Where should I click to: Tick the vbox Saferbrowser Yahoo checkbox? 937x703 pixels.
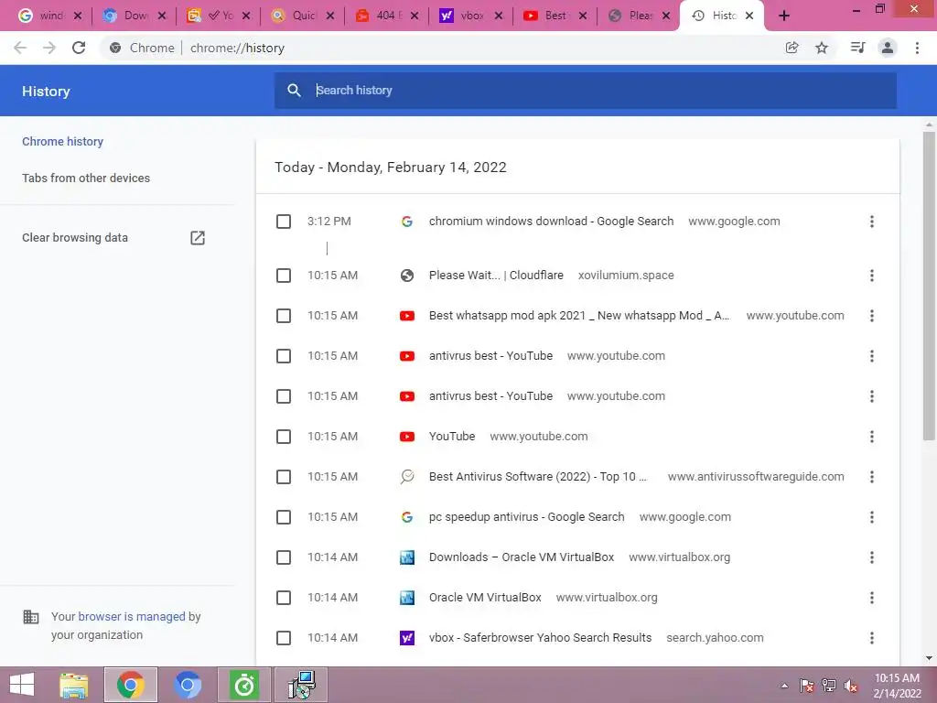(284, 638)
